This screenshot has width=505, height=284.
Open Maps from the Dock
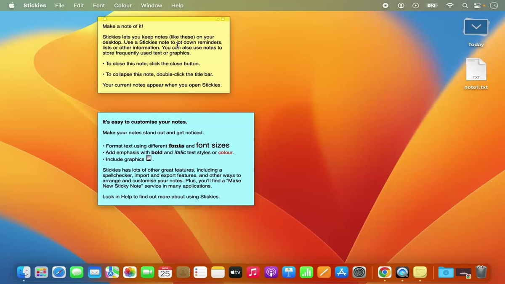click(112, 272)
